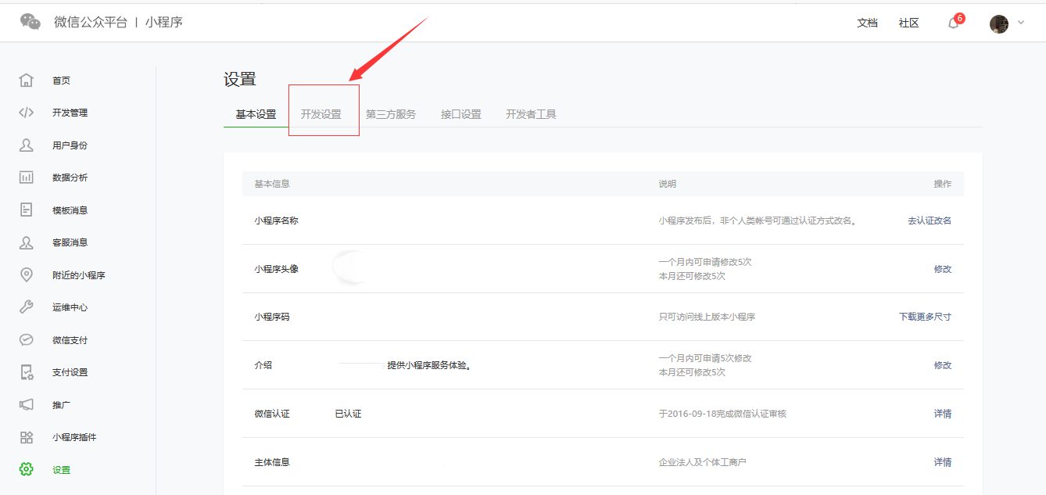The width and height of the screenshot is (1046, 495).
Task: Click 详情 in the 微信认证 row
Action: (942, 414)
